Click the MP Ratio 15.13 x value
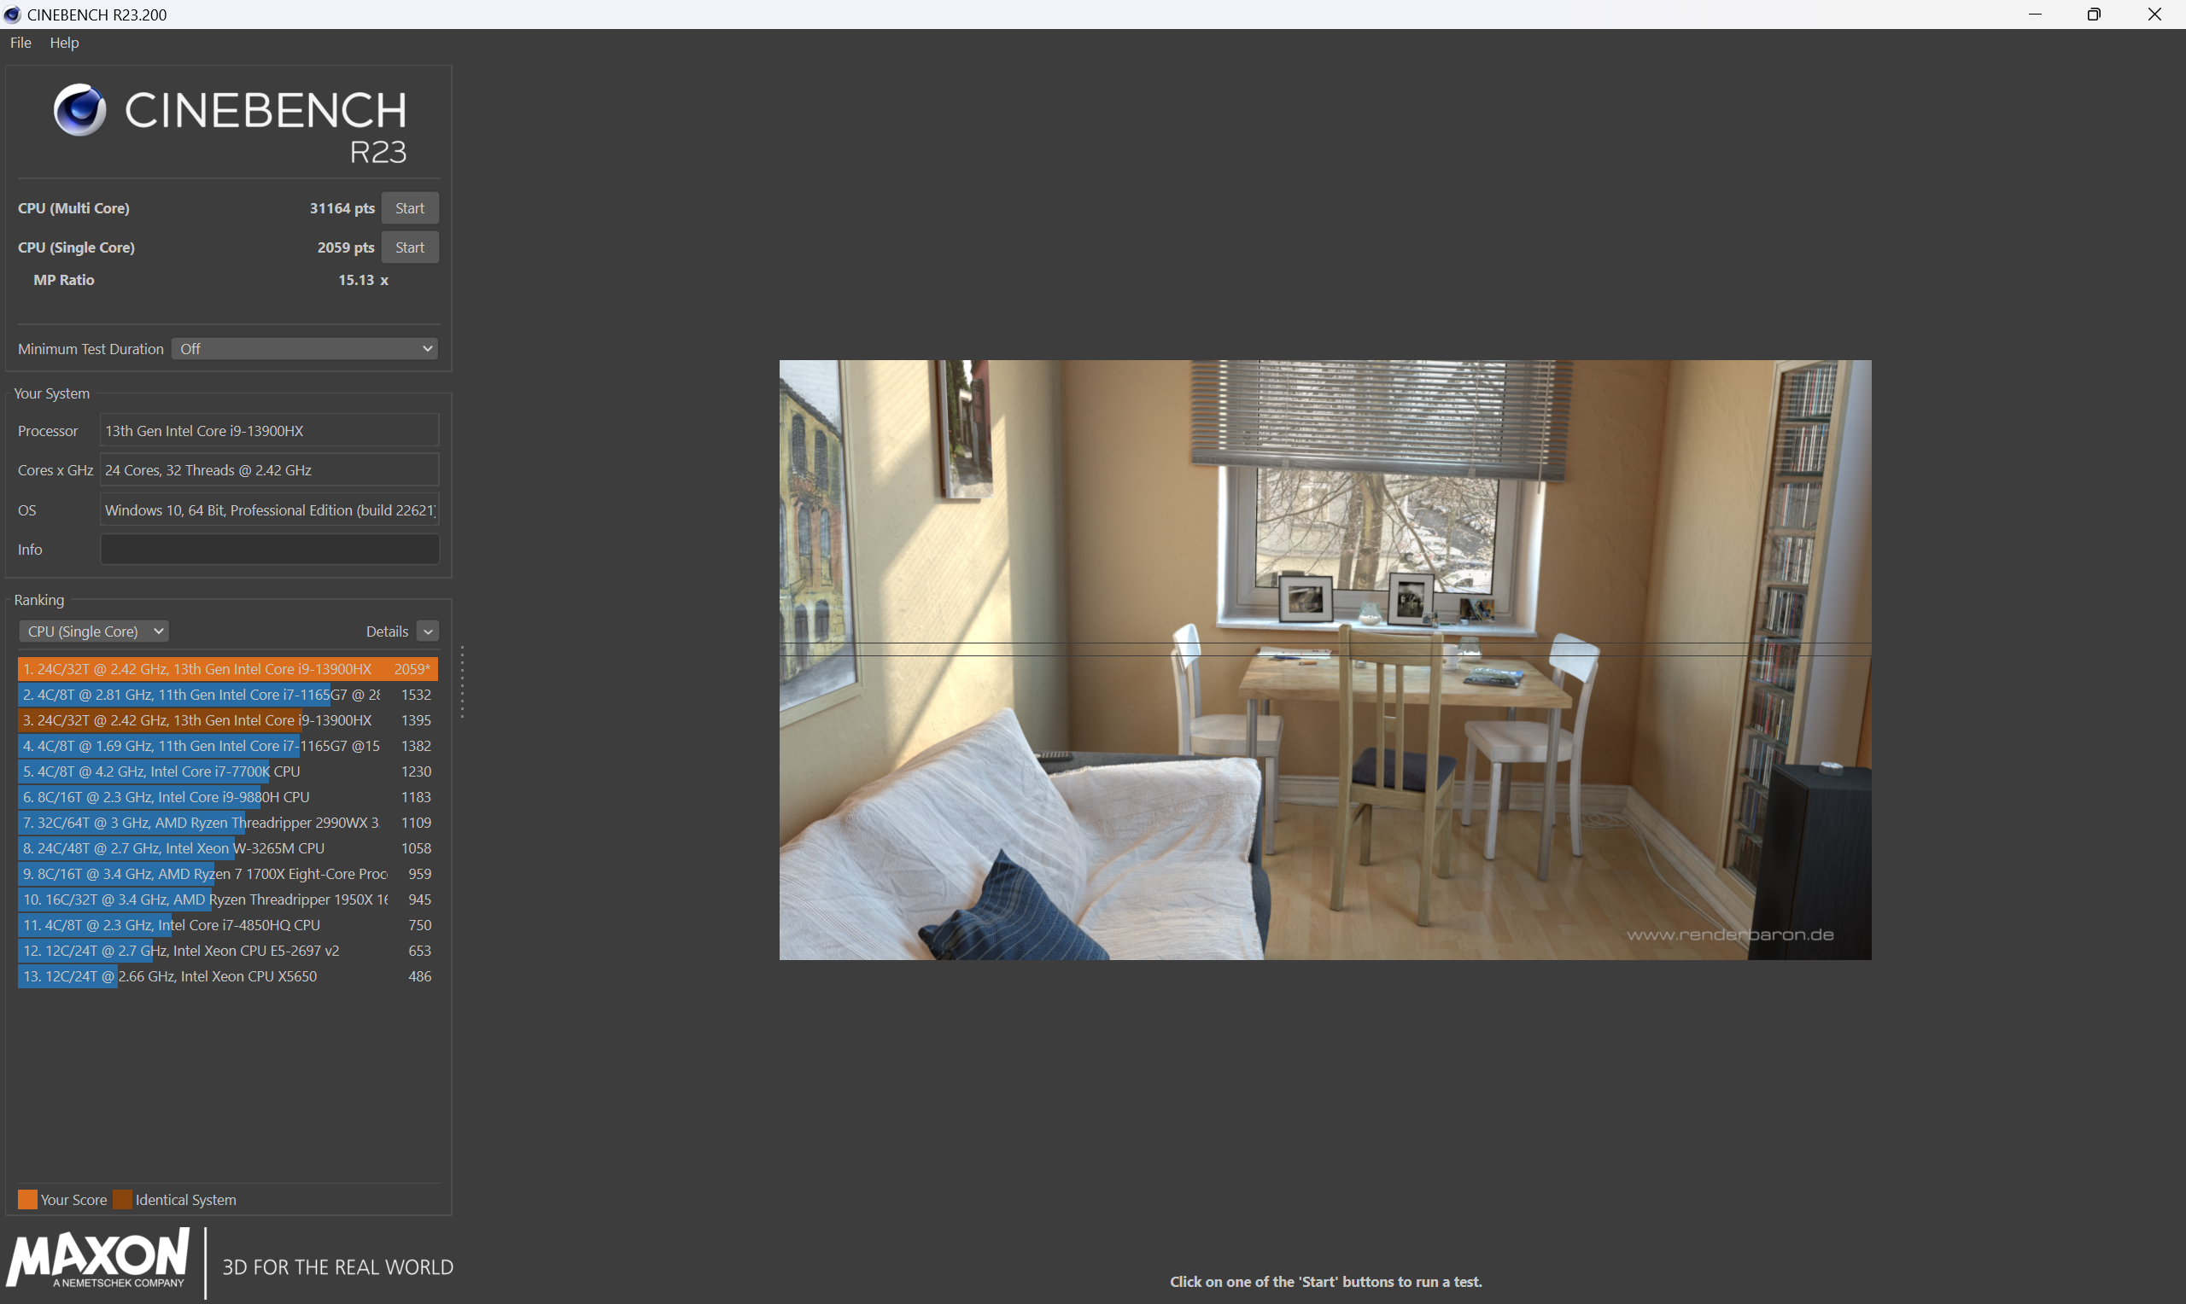This screenshot has height=1304, width=2186. coord(363,280)
